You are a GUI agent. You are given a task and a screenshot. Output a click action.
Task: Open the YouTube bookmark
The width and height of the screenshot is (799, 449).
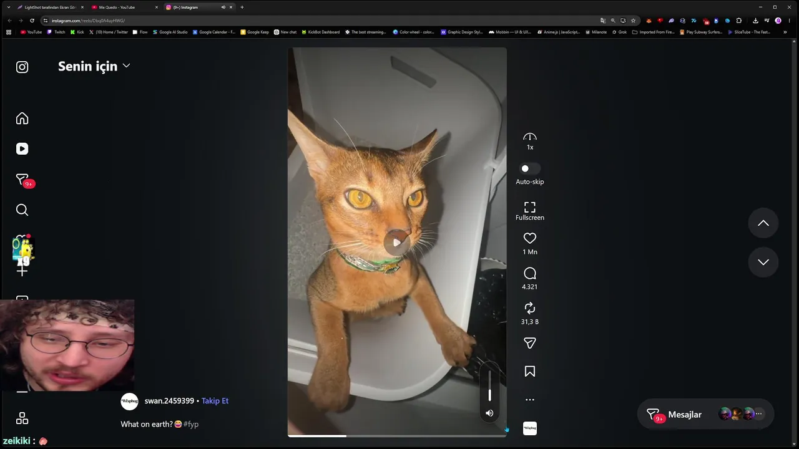31,32
